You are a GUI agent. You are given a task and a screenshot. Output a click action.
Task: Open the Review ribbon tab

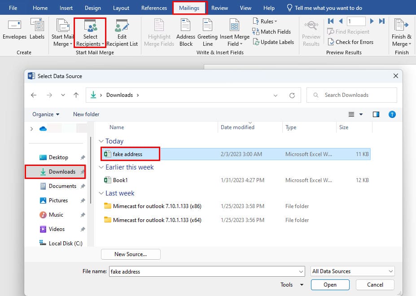[x=219, y=7]
